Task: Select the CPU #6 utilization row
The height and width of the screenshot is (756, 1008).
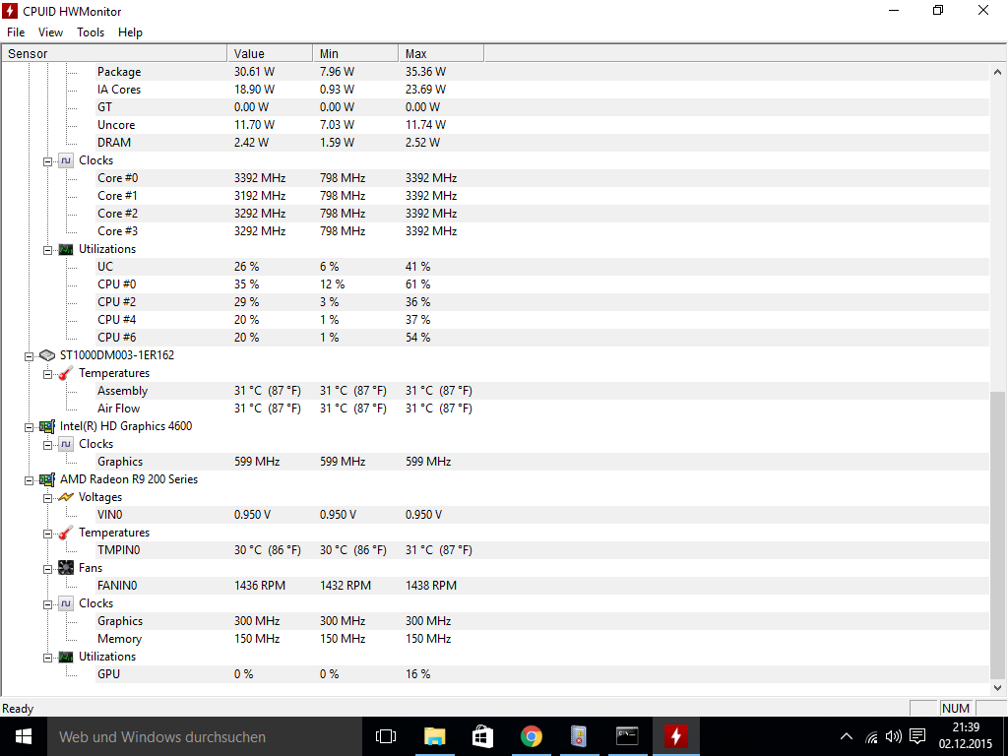Action: click(x=542, y=338)
